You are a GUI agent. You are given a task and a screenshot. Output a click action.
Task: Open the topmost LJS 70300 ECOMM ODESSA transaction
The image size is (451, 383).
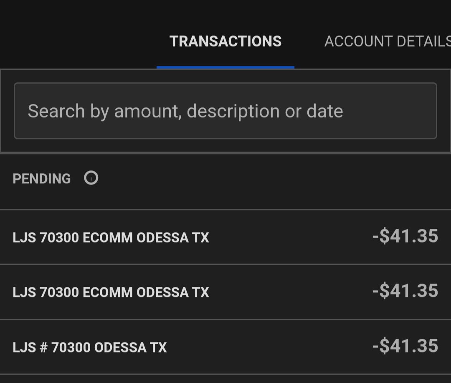pyautogui.click(x=111, y=238)
